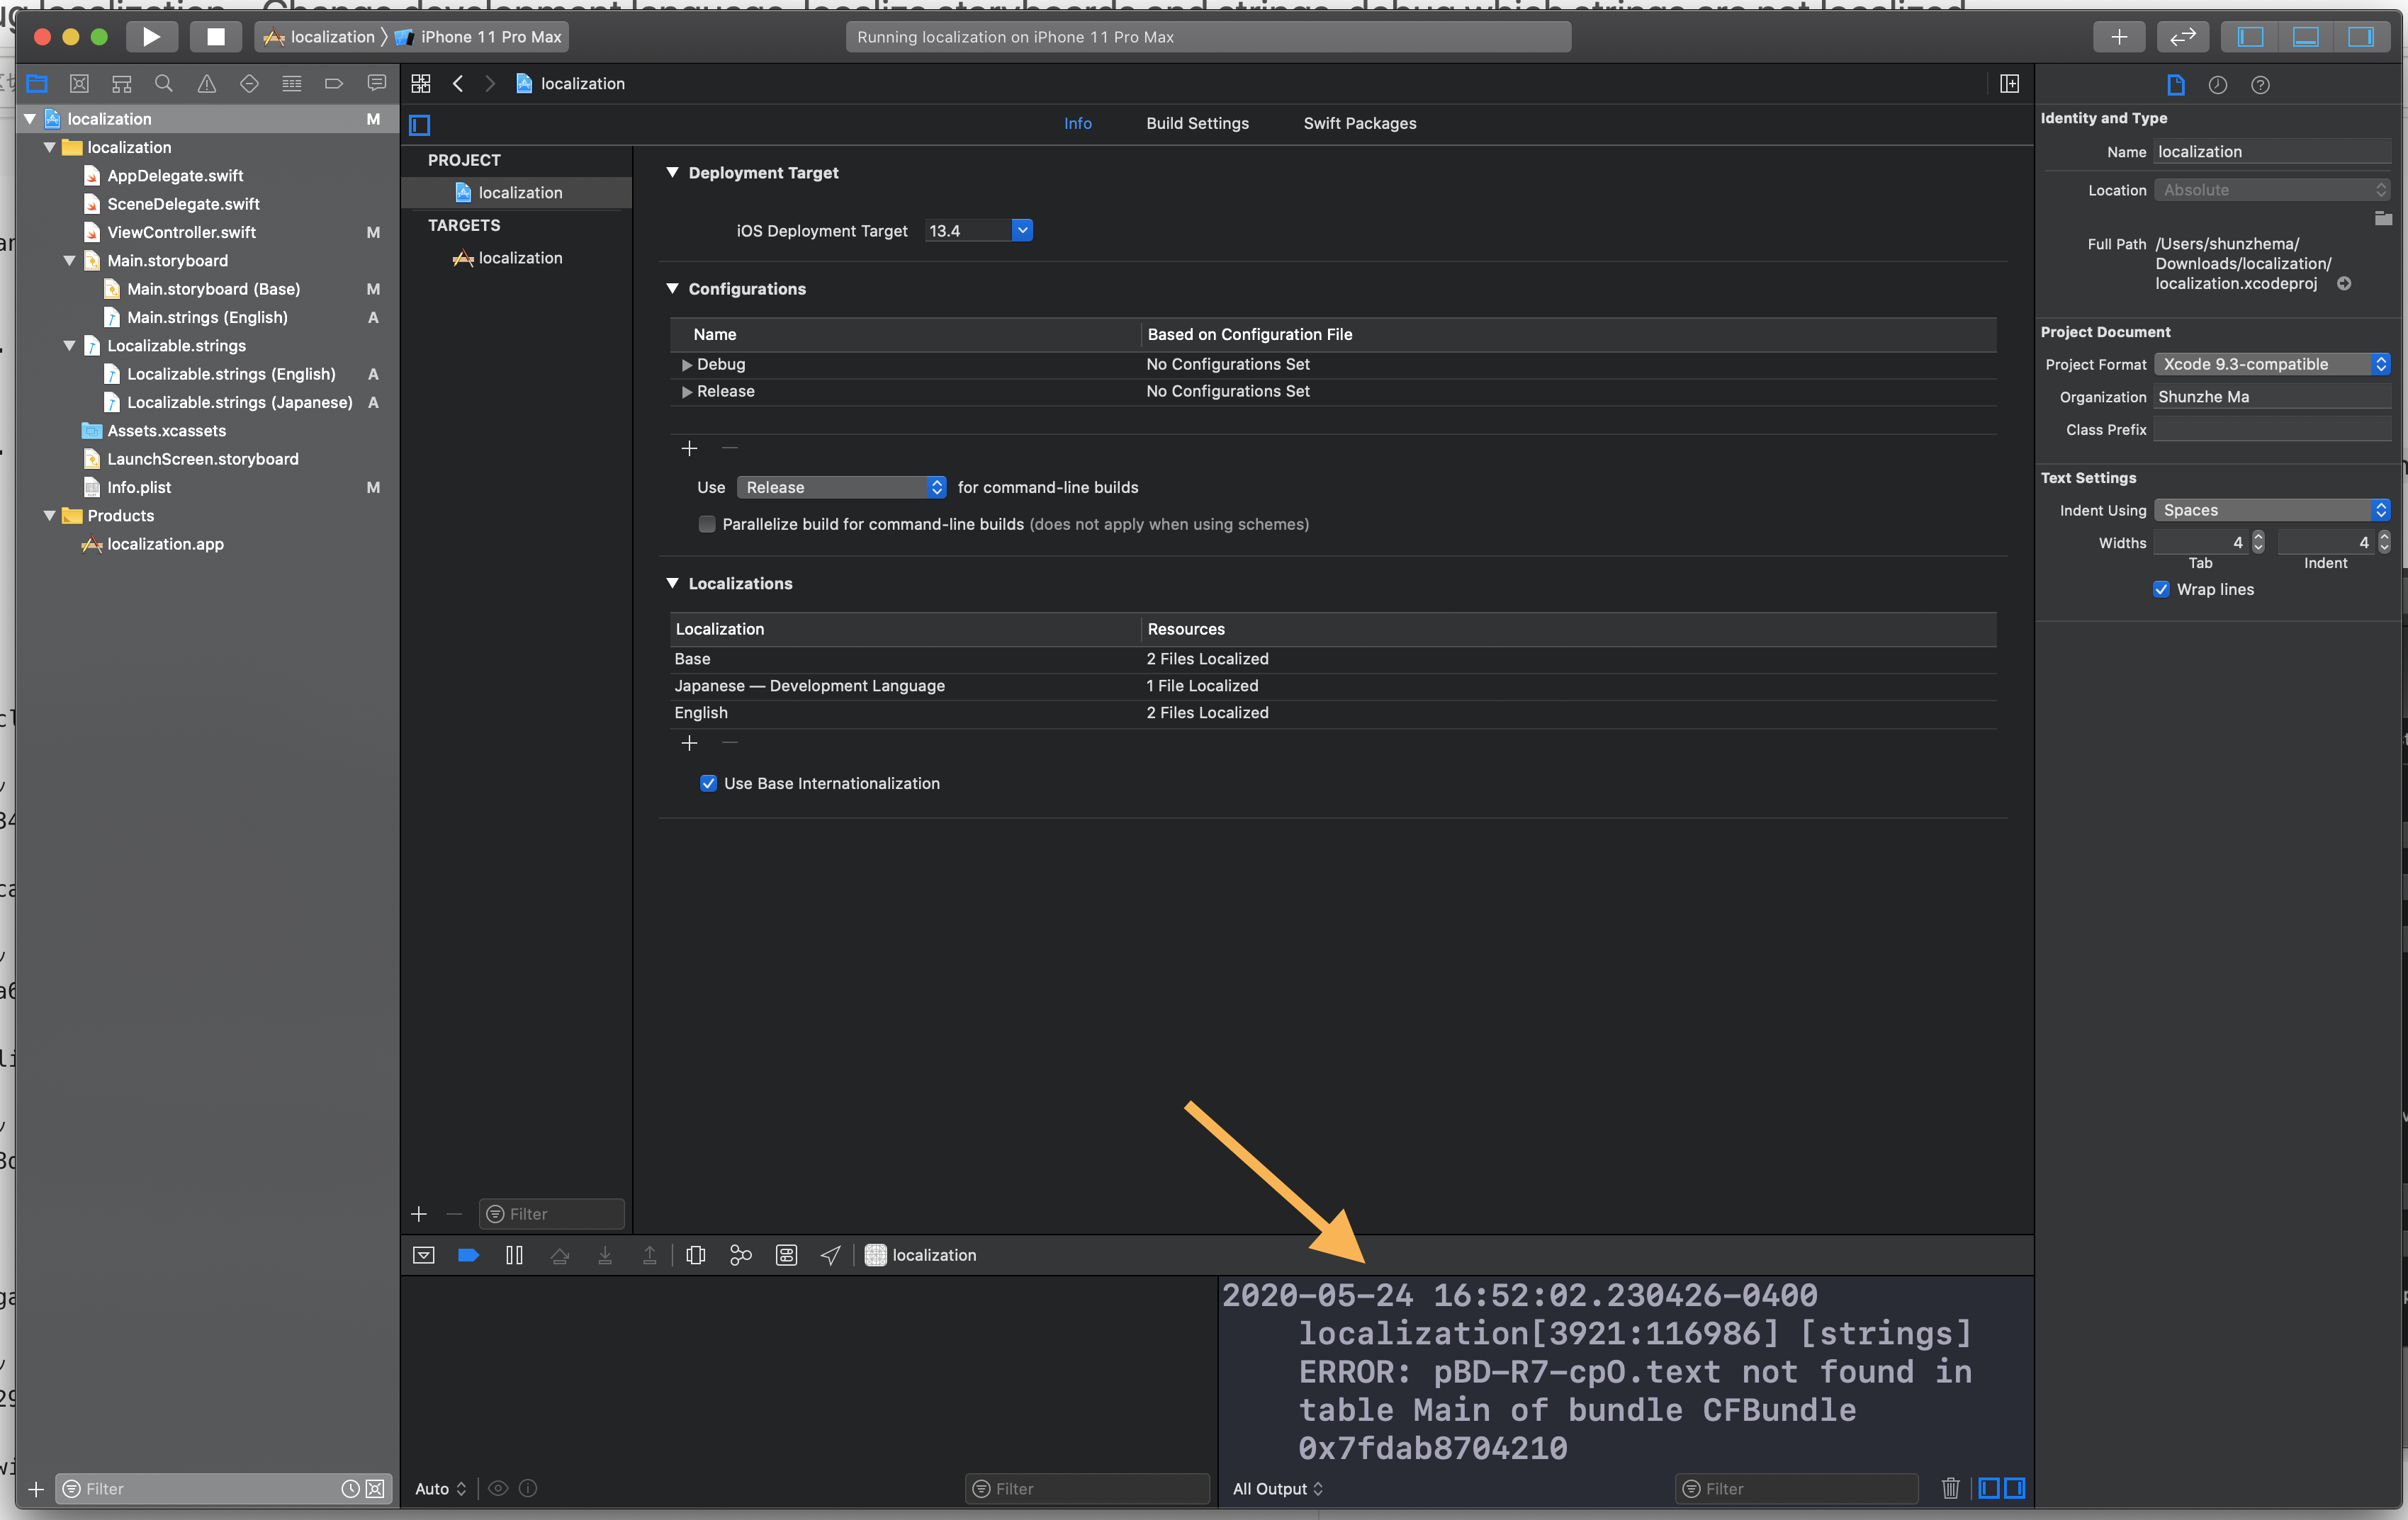
Task: Toggle the Debug area panel visibility
Action: [2305, 37]
